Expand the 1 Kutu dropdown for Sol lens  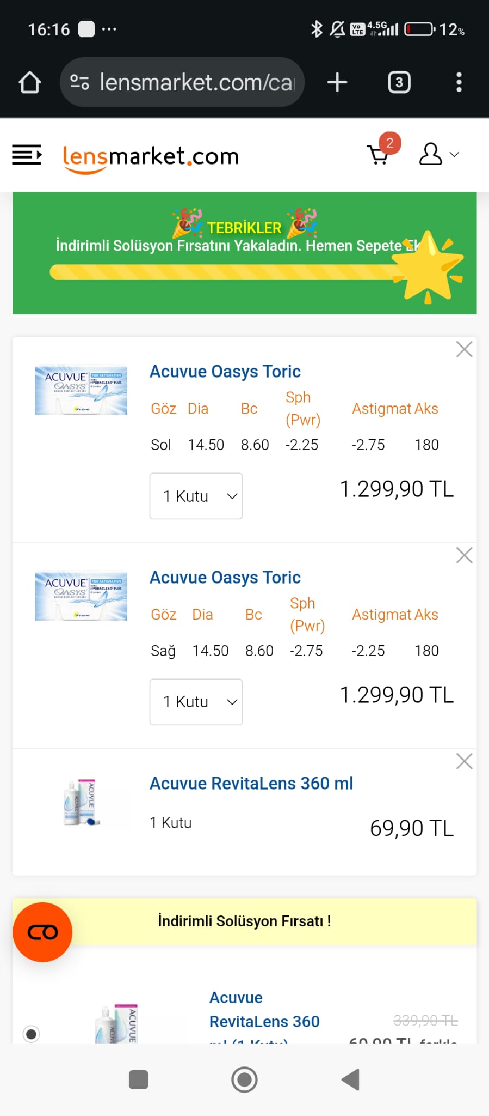click(x=196, y=496)
